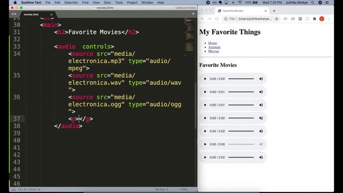The width and height of the screenshot is (343, 193).
Task: Open the Chrome extensions puzzle icon
Action: [315, 19]
